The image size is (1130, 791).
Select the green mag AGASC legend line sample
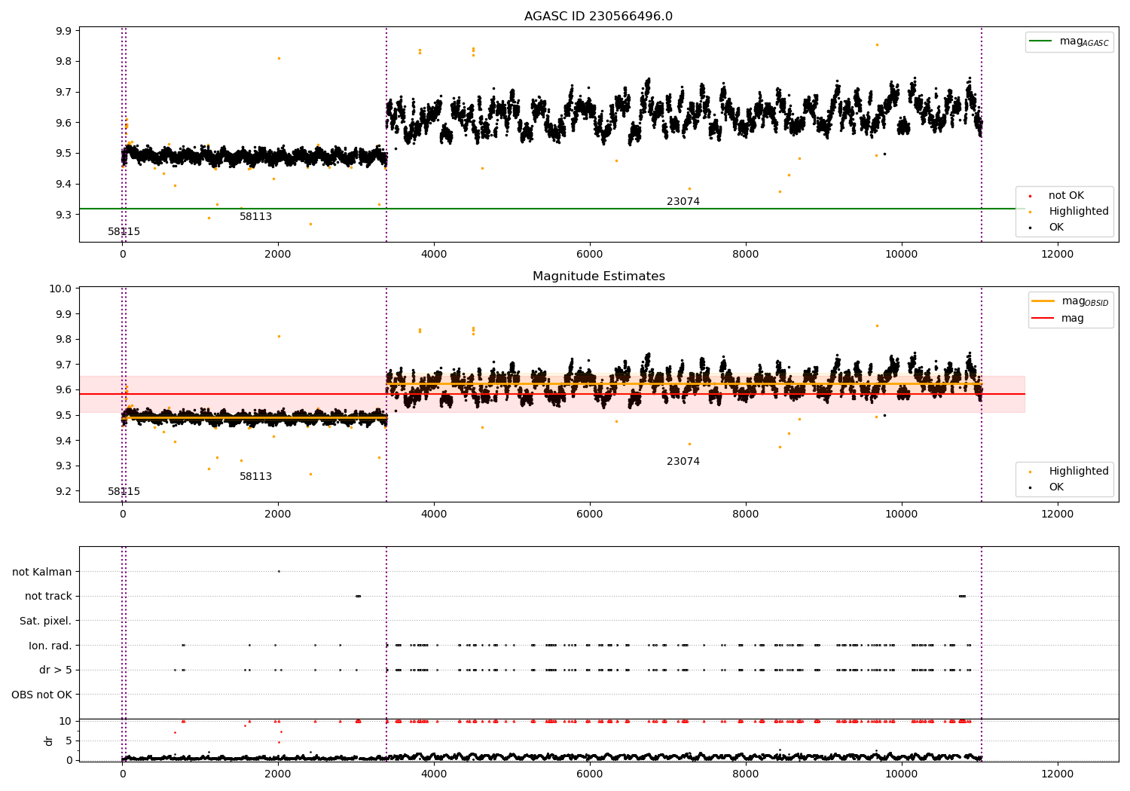coord(1040,41)
